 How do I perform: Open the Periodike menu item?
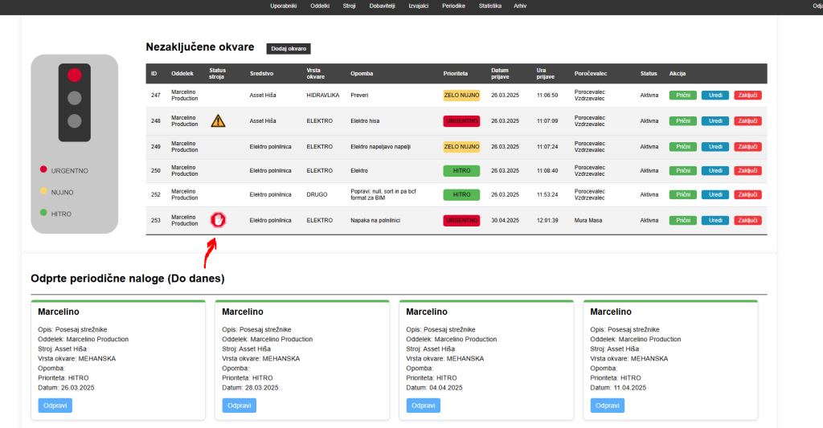point(453,6)
